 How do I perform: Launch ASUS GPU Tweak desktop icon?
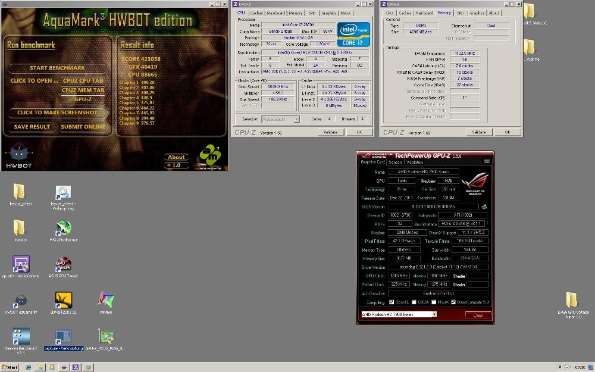(63, 264)
